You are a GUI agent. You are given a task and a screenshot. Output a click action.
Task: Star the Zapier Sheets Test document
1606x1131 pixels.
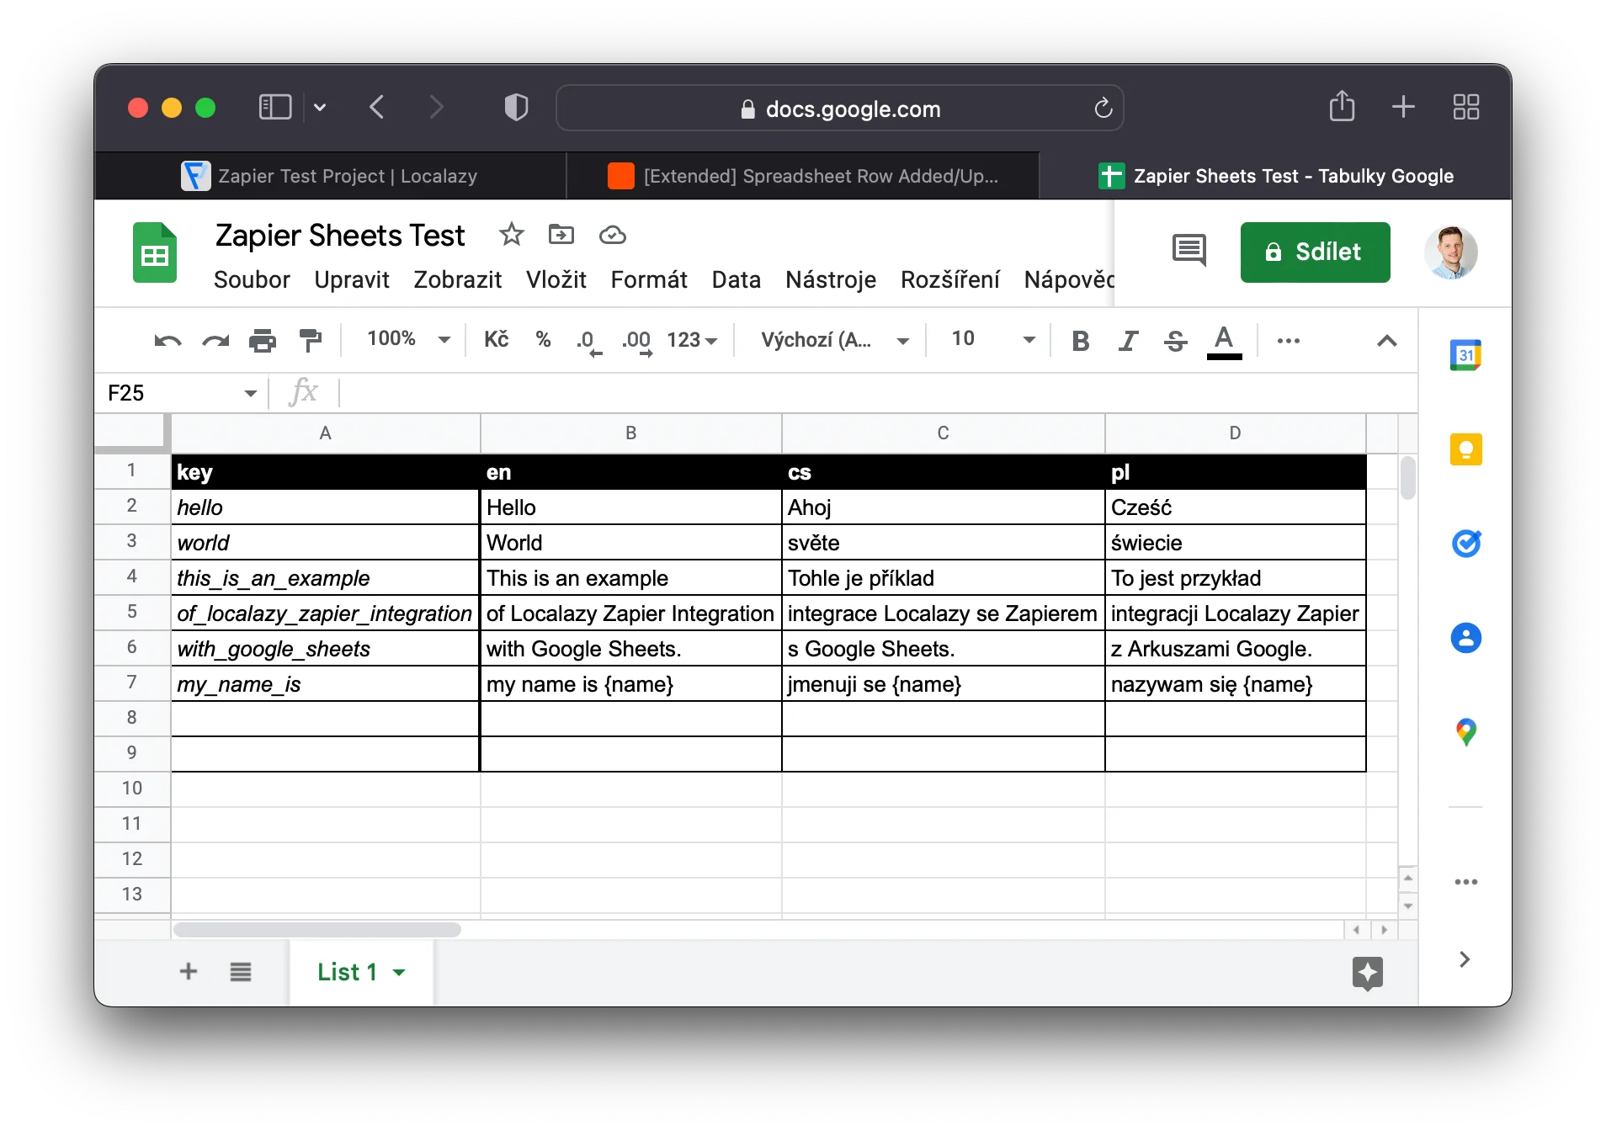coord(511,235)
